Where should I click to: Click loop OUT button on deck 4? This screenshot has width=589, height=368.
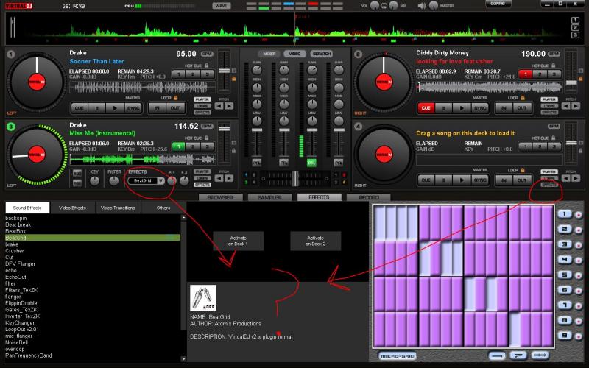click(522, 180)
